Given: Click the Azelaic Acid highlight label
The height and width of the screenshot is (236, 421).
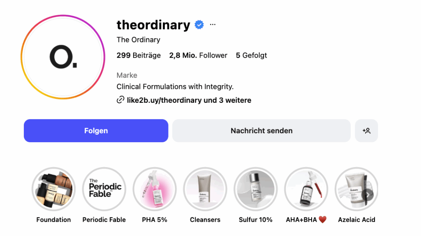Looking at the screenshot, I should [x=356, y=220].
